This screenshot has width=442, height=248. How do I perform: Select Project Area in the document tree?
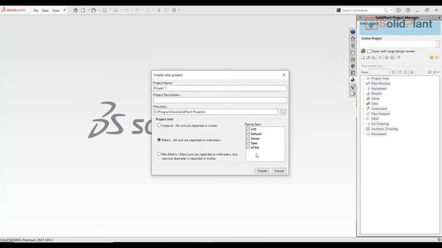(x=380, y=79)
